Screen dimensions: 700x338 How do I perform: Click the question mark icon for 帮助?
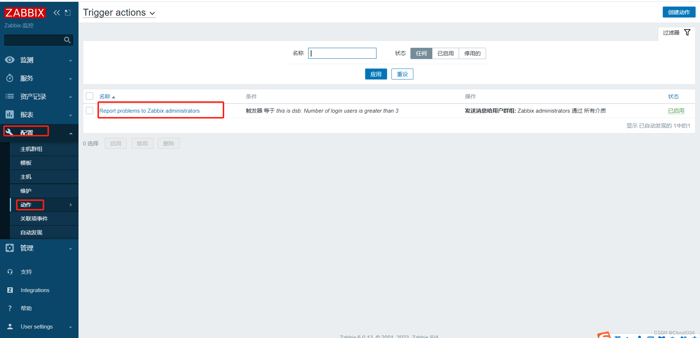click(10, 308)
